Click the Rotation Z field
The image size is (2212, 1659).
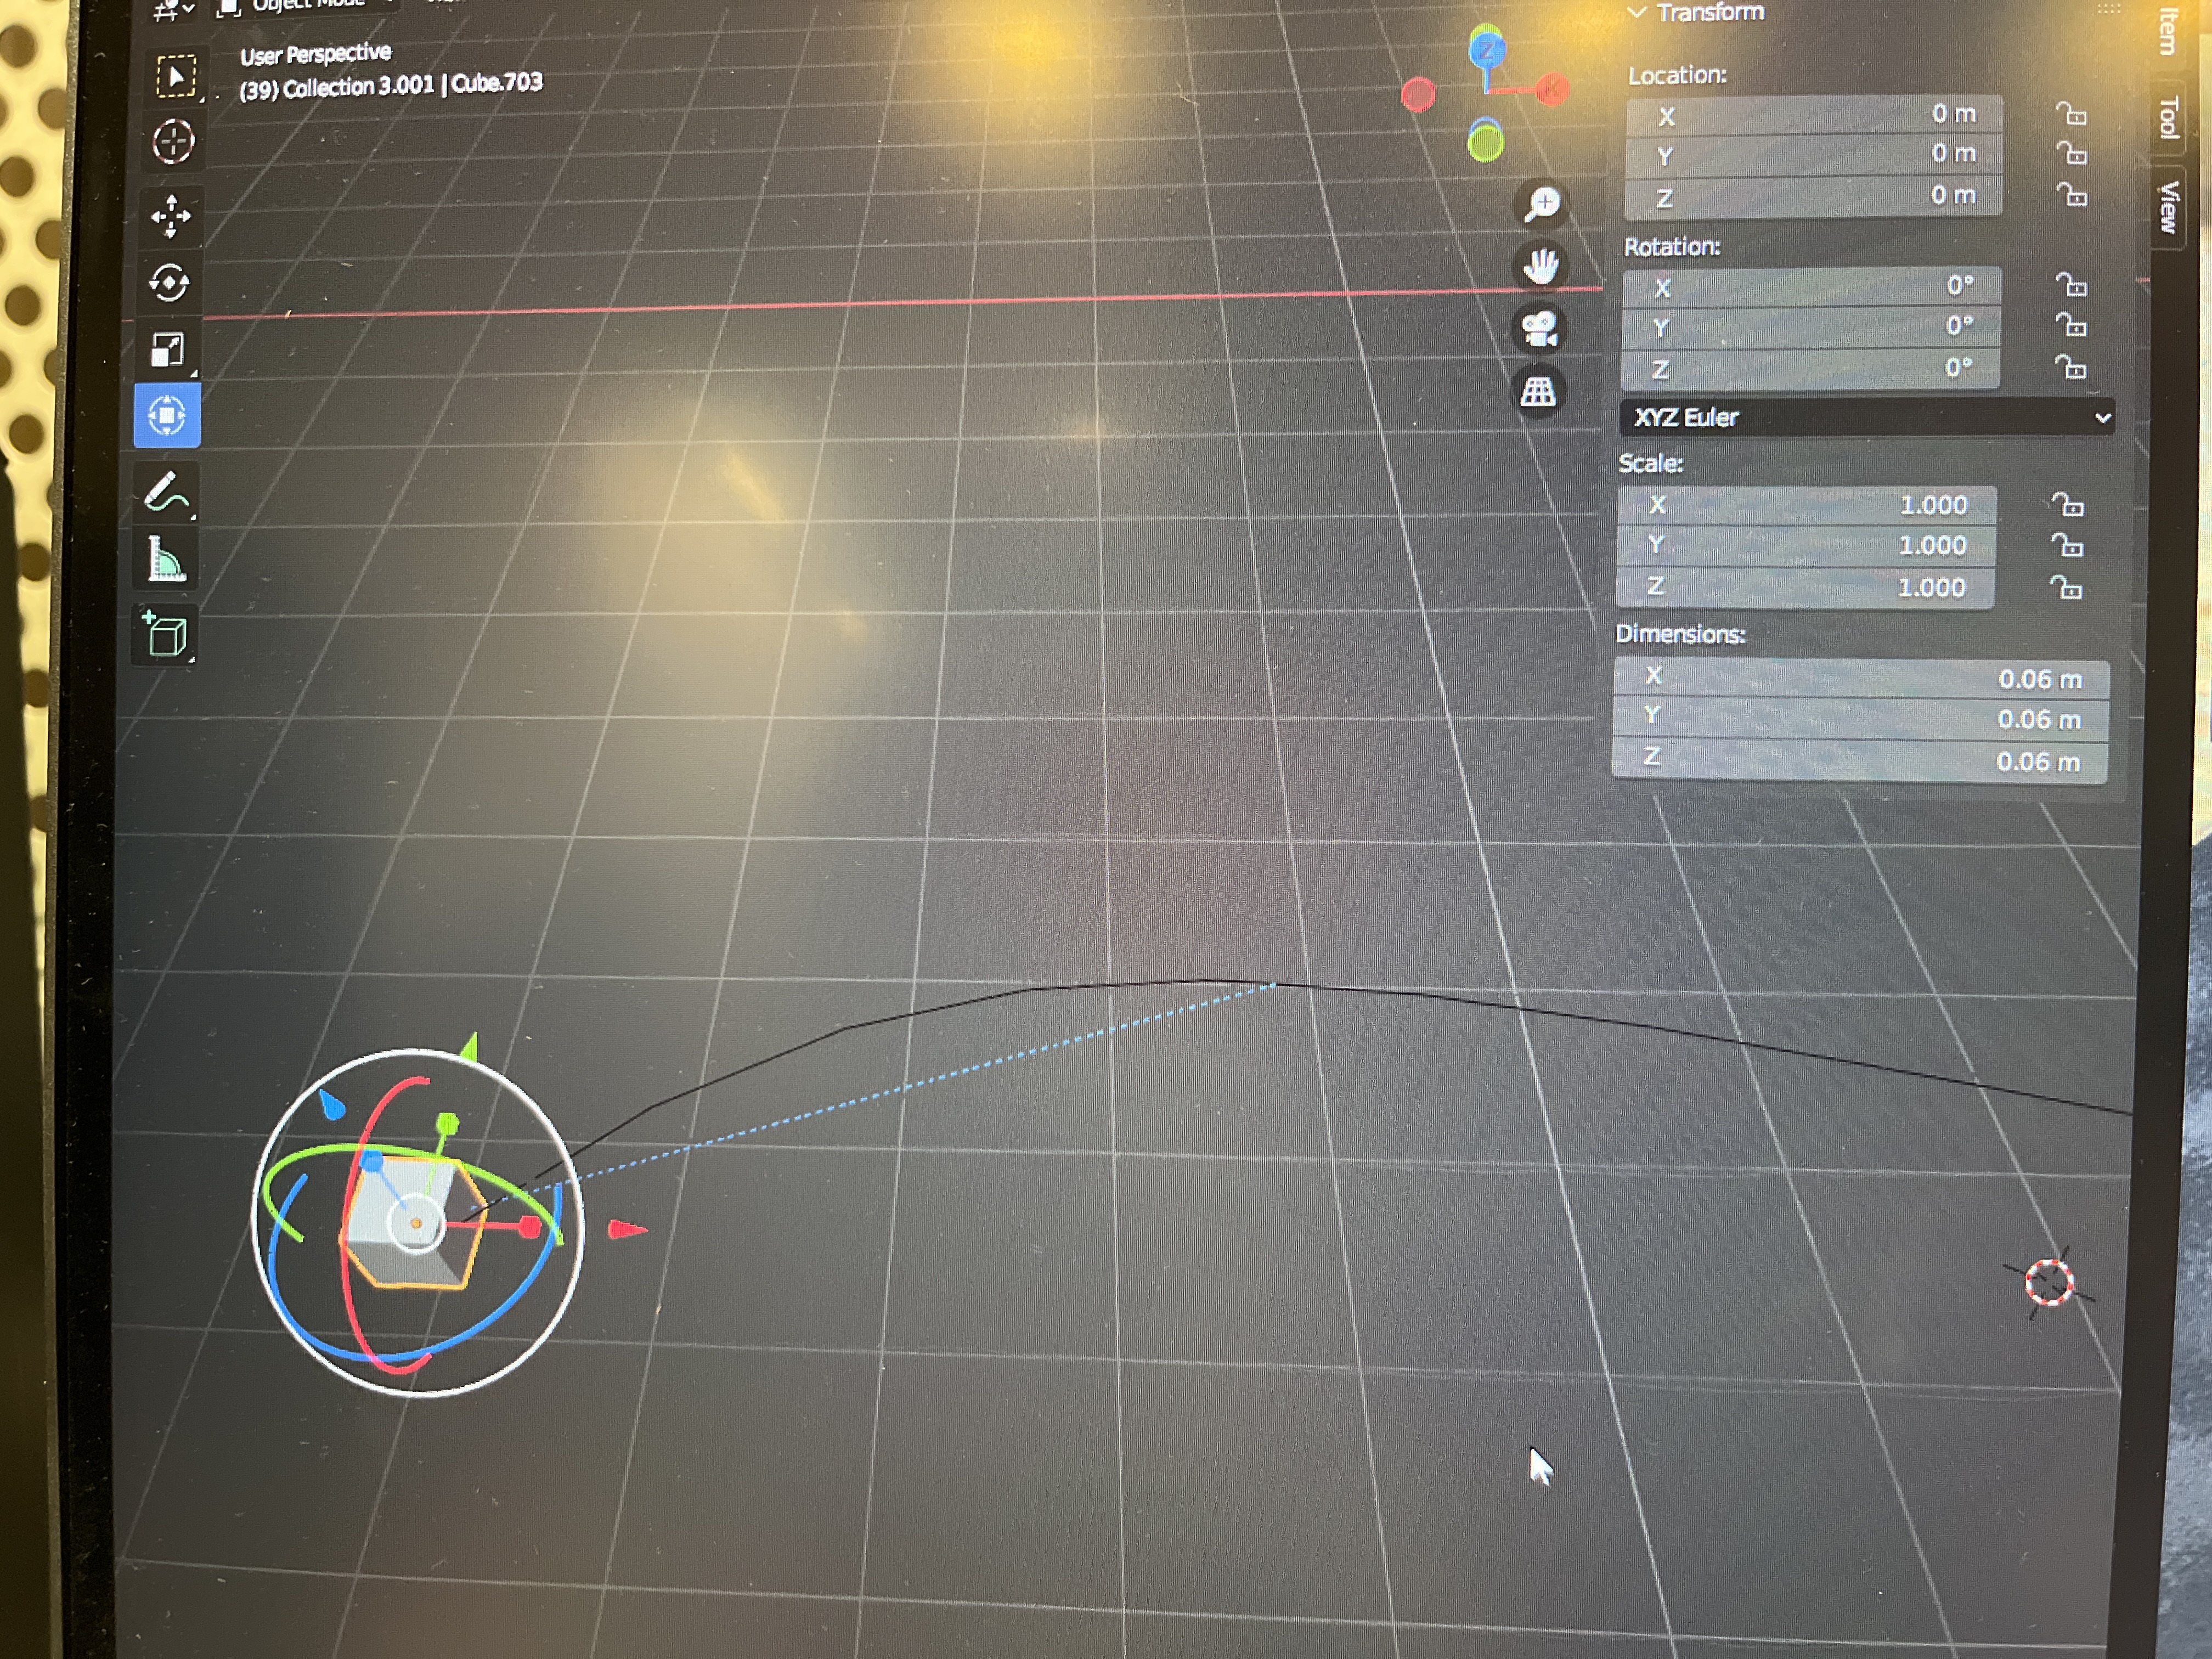tap(1810, 369)
